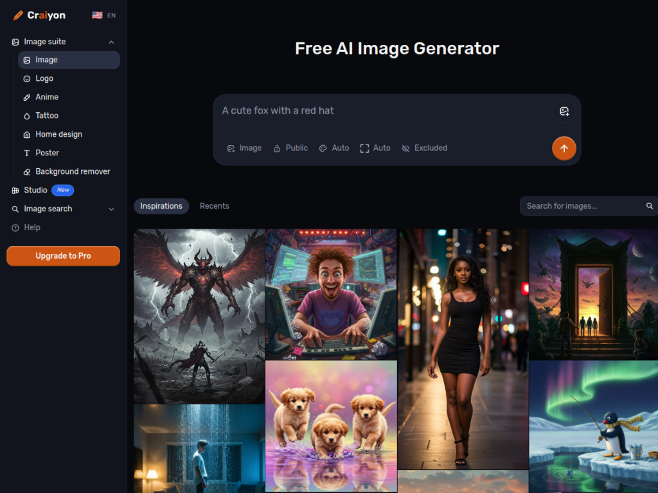Switch to the Inspirations tab
This screenshot has height=493, width=658.
[161, 206]
